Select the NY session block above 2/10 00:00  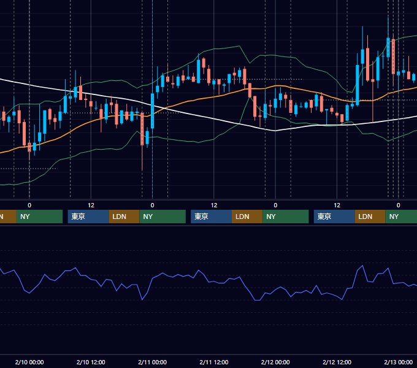point(39,217)
